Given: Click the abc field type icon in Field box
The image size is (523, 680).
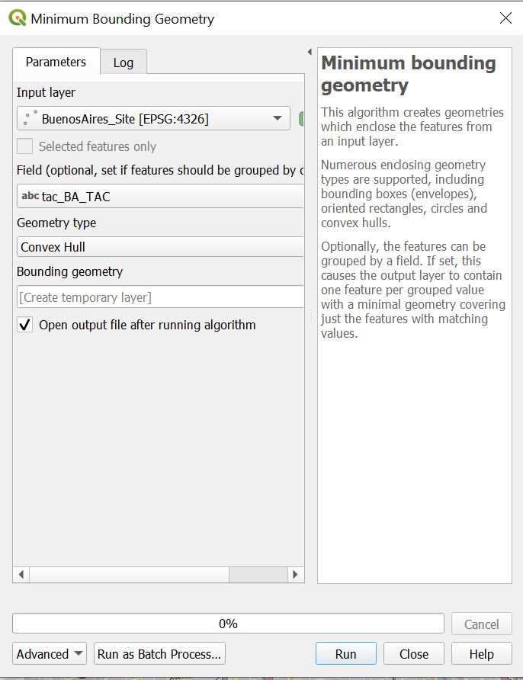Looking at the screenshot, I should [30, 197].
